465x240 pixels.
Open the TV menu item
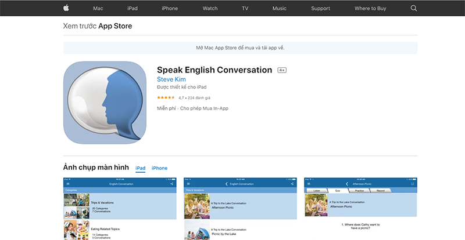pyautogui.click(x=245, y=8)
